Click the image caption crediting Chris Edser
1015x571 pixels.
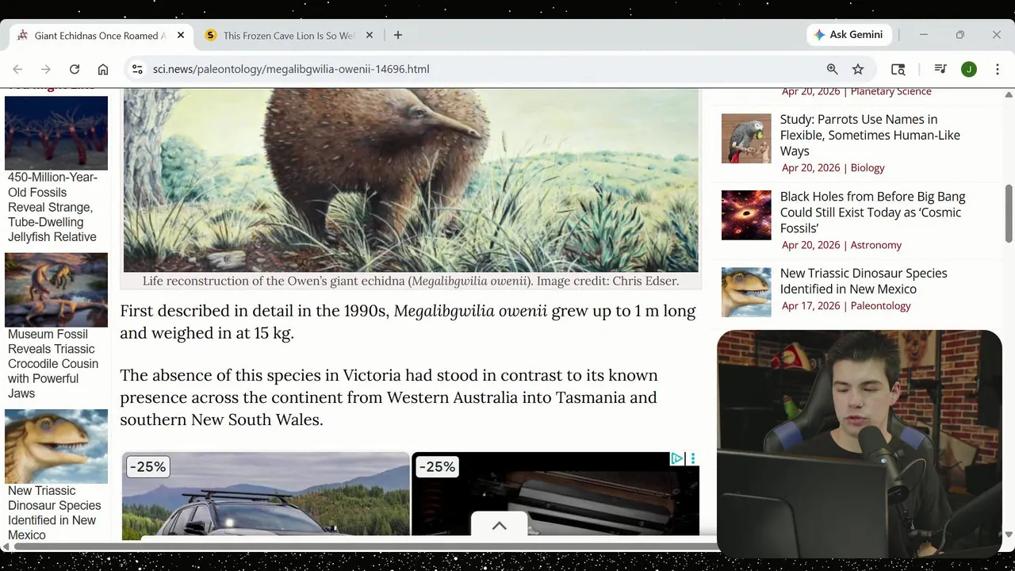411,281
